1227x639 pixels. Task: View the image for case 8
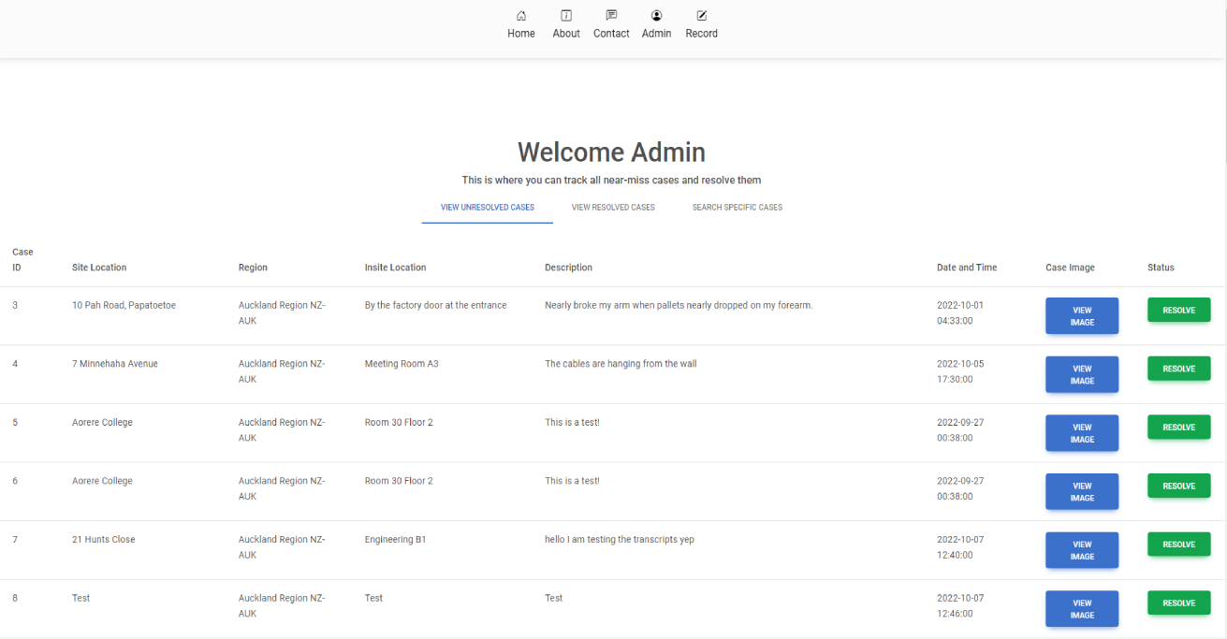coord(1082,608)
